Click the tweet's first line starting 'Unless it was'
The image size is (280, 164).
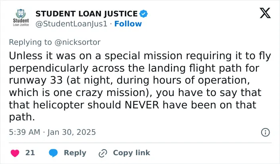coord(140,56)
